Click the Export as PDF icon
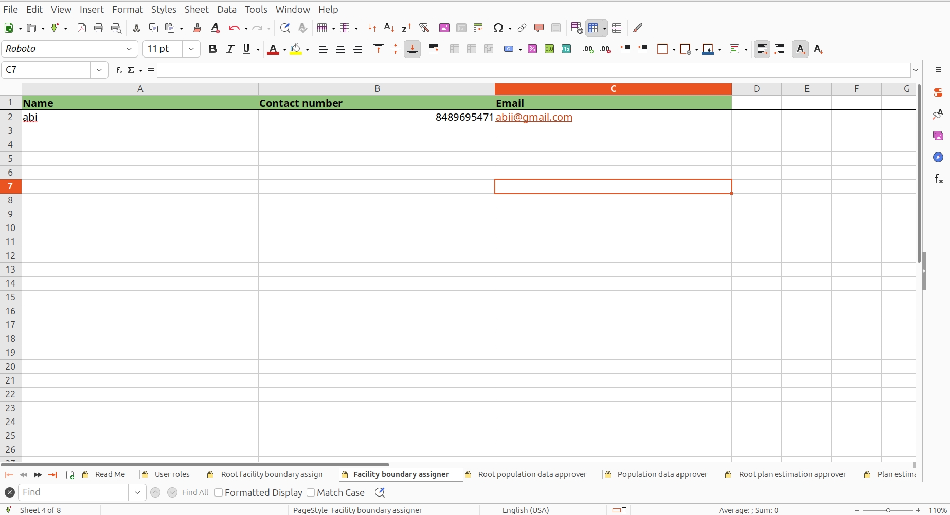Screen dimensions: 950x515 point(81,28)
